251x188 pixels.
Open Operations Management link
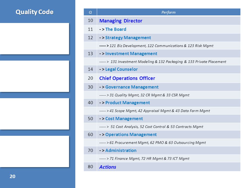(x=131, y=135)
